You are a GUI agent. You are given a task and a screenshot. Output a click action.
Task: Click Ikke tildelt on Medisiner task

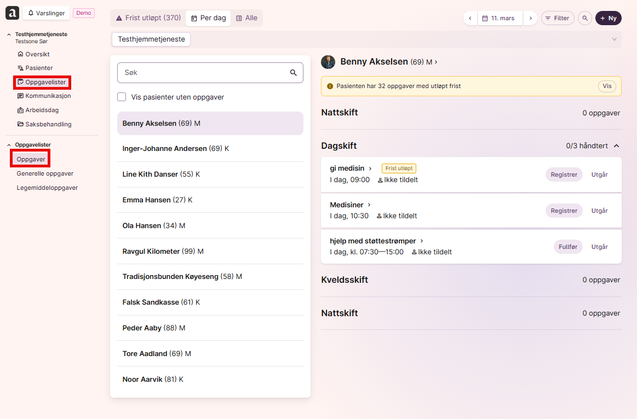pos(397,216)
